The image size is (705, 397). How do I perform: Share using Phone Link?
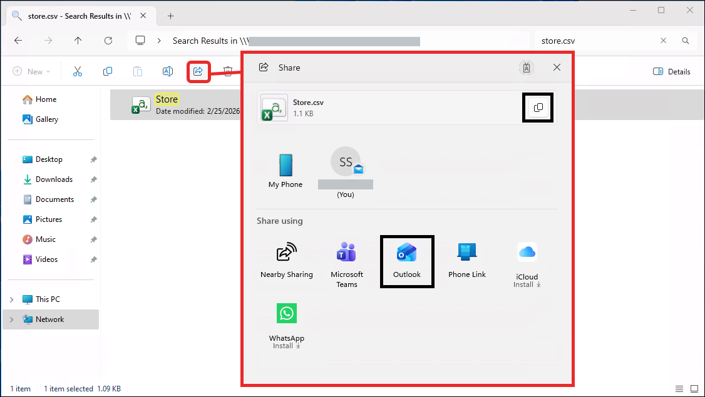point(466,261)
